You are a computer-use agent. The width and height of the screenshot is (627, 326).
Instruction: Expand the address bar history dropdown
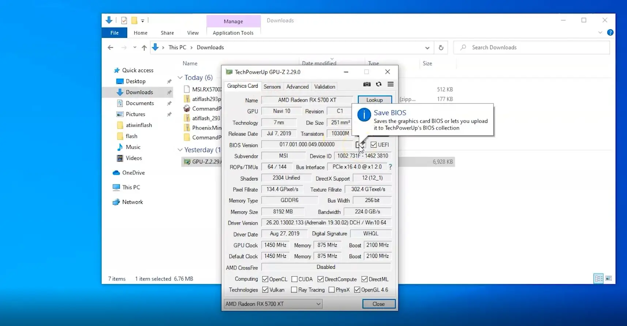pos(427,48)
